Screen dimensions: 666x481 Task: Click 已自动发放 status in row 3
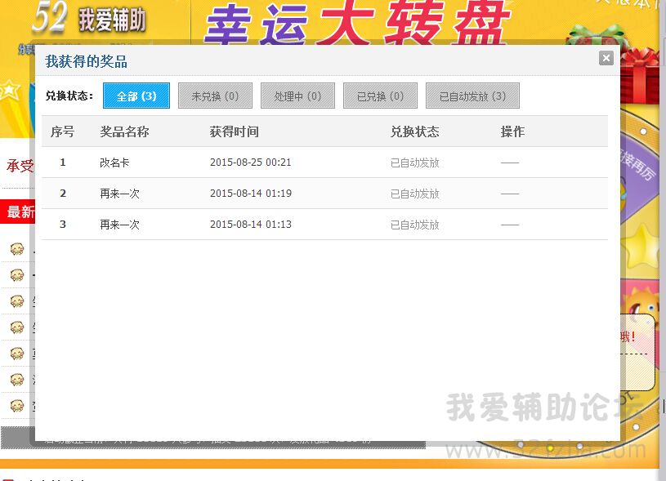tap(414, 225)
